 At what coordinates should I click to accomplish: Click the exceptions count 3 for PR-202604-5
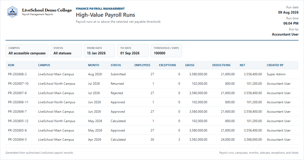pos(179,140)
